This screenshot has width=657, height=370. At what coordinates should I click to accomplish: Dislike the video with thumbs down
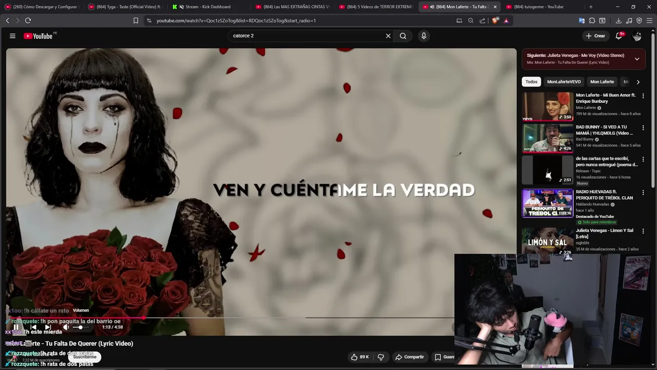[381, 357]
